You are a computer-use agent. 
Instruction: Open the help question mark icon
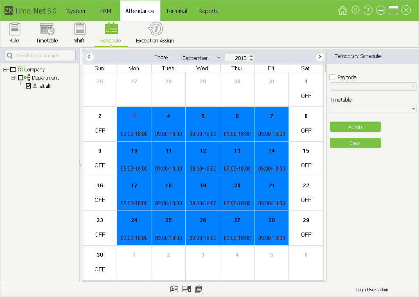pyautogui.click(x=368, y=11)
